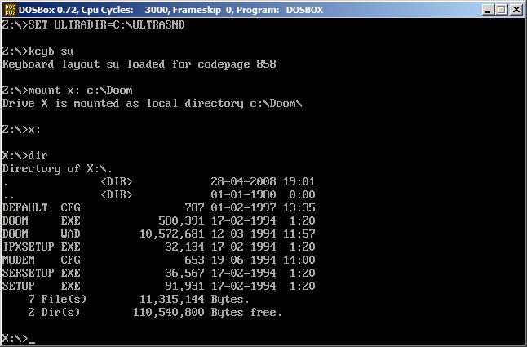Click the <DIR> entry dated 01-01-1980
This screenshot has width=527, height=347.
click(117, 194)
